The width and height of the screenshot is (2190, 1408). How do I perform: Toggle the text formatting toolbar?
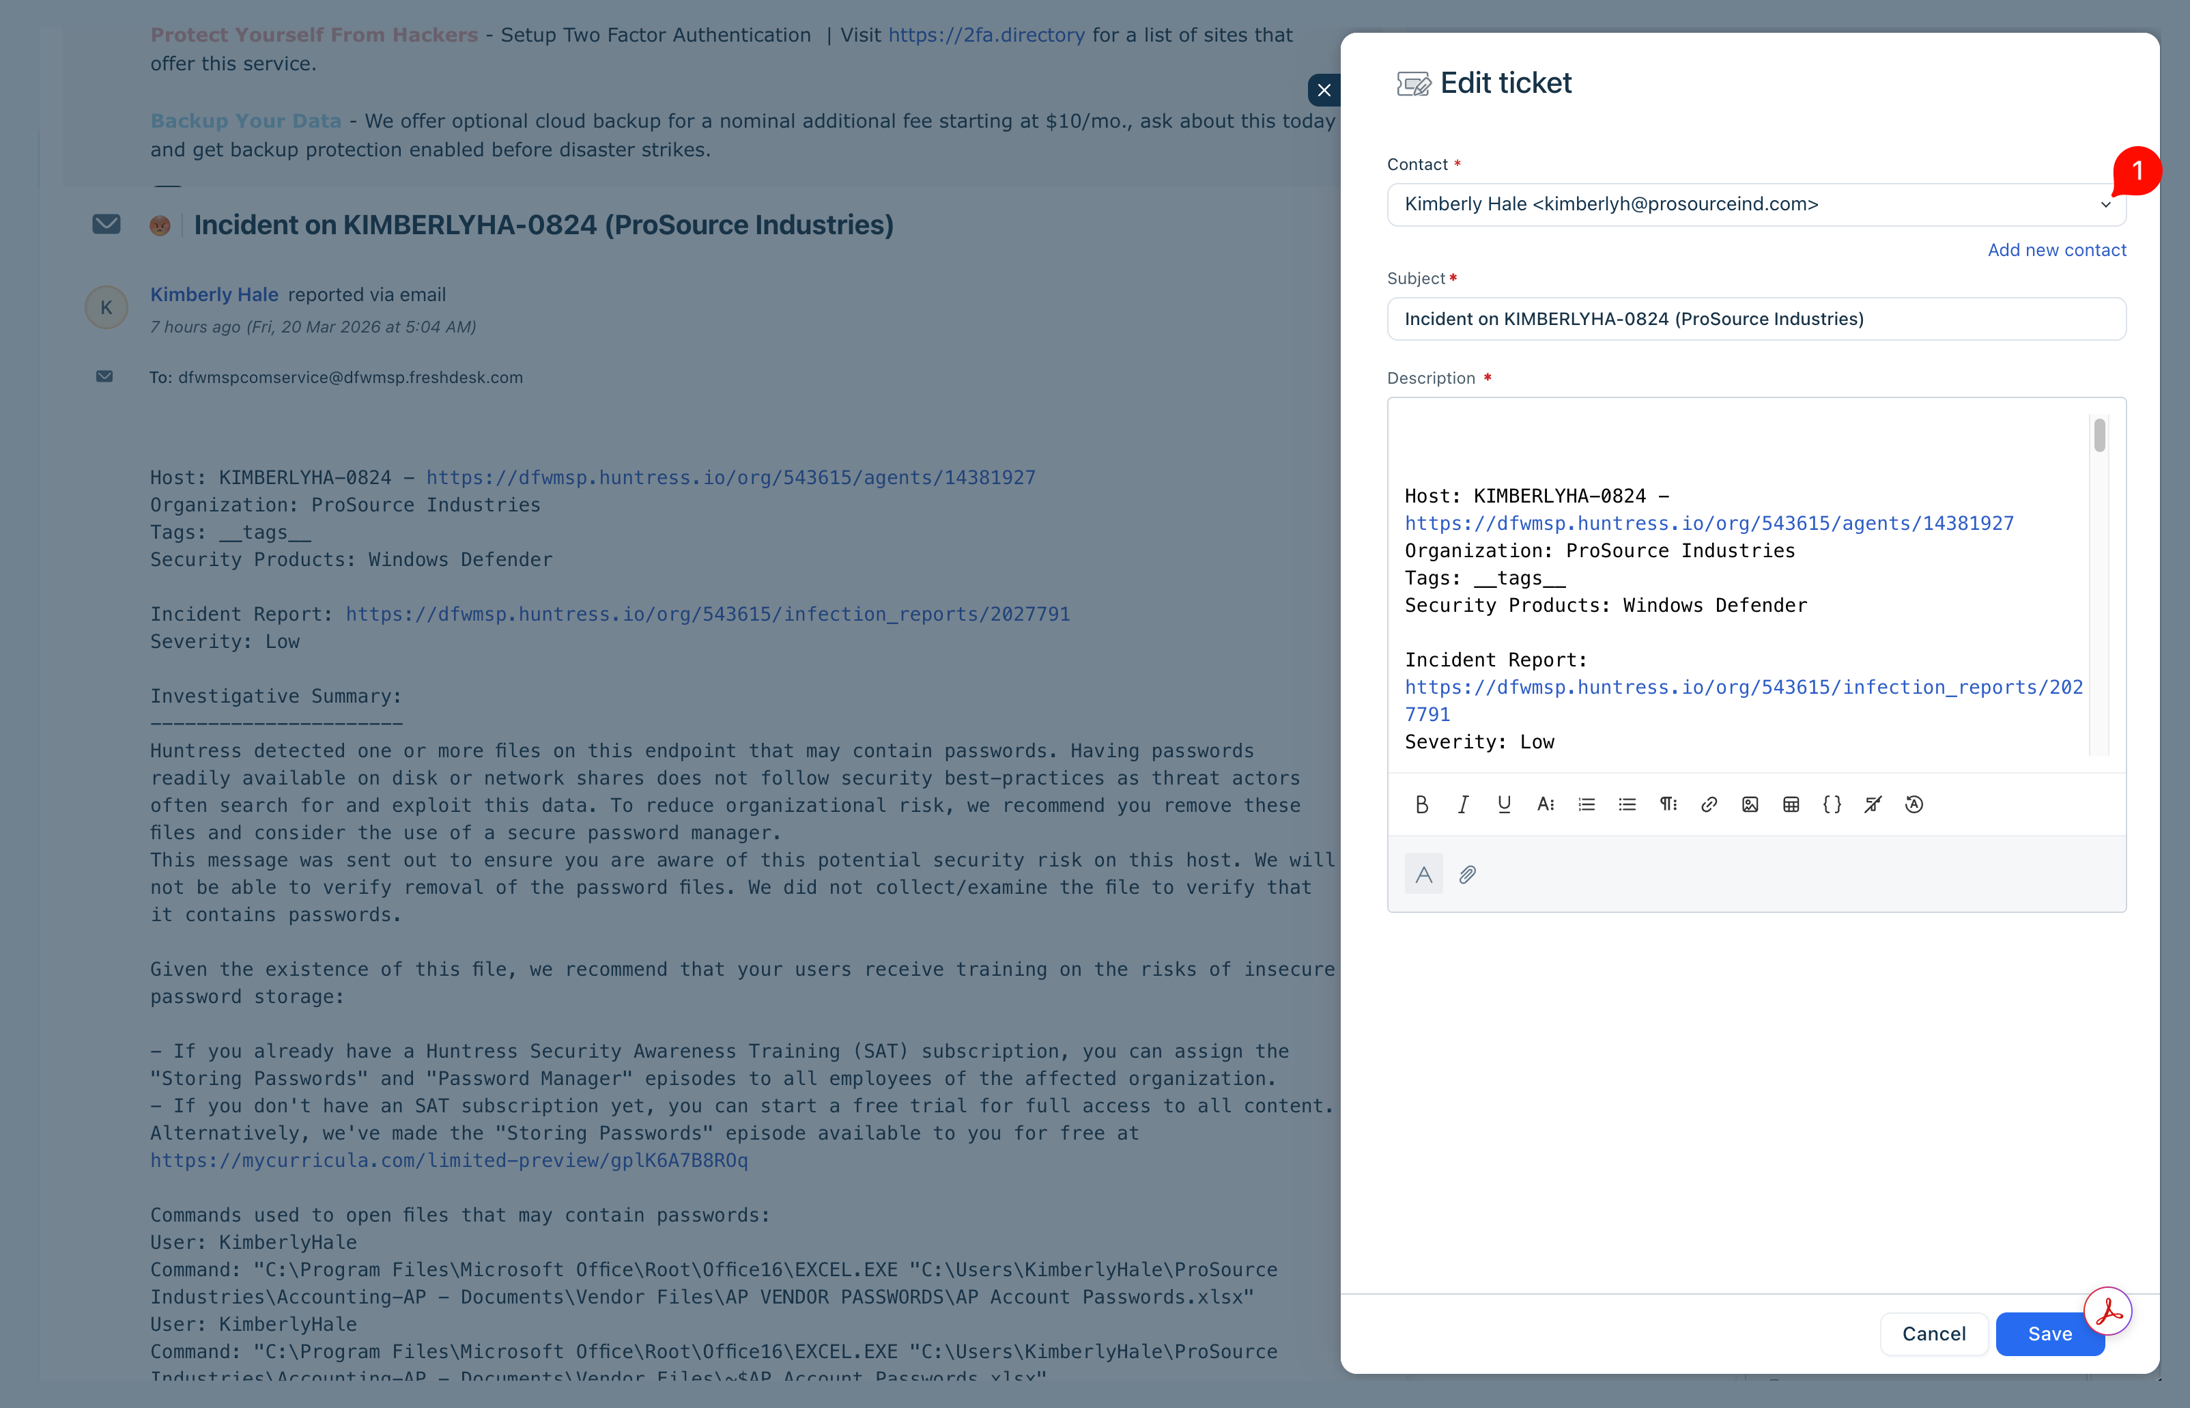(1423, 875)
